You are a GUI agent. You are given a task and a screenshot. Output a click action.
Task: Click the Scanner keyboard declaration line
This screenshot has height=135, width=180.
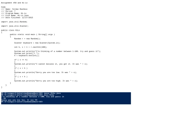click(37, 43)
